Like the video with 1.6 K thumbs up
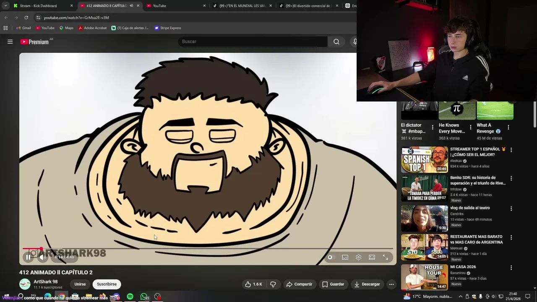This screenshot has height=302, width=537. [x=254, y=284]
